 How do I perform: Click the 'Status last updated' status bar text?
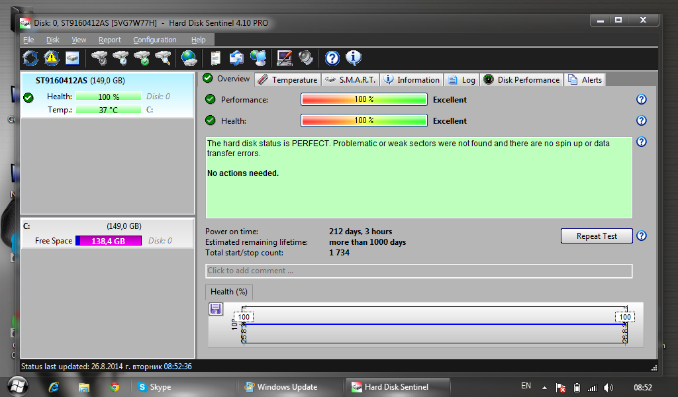pos(107,367)
